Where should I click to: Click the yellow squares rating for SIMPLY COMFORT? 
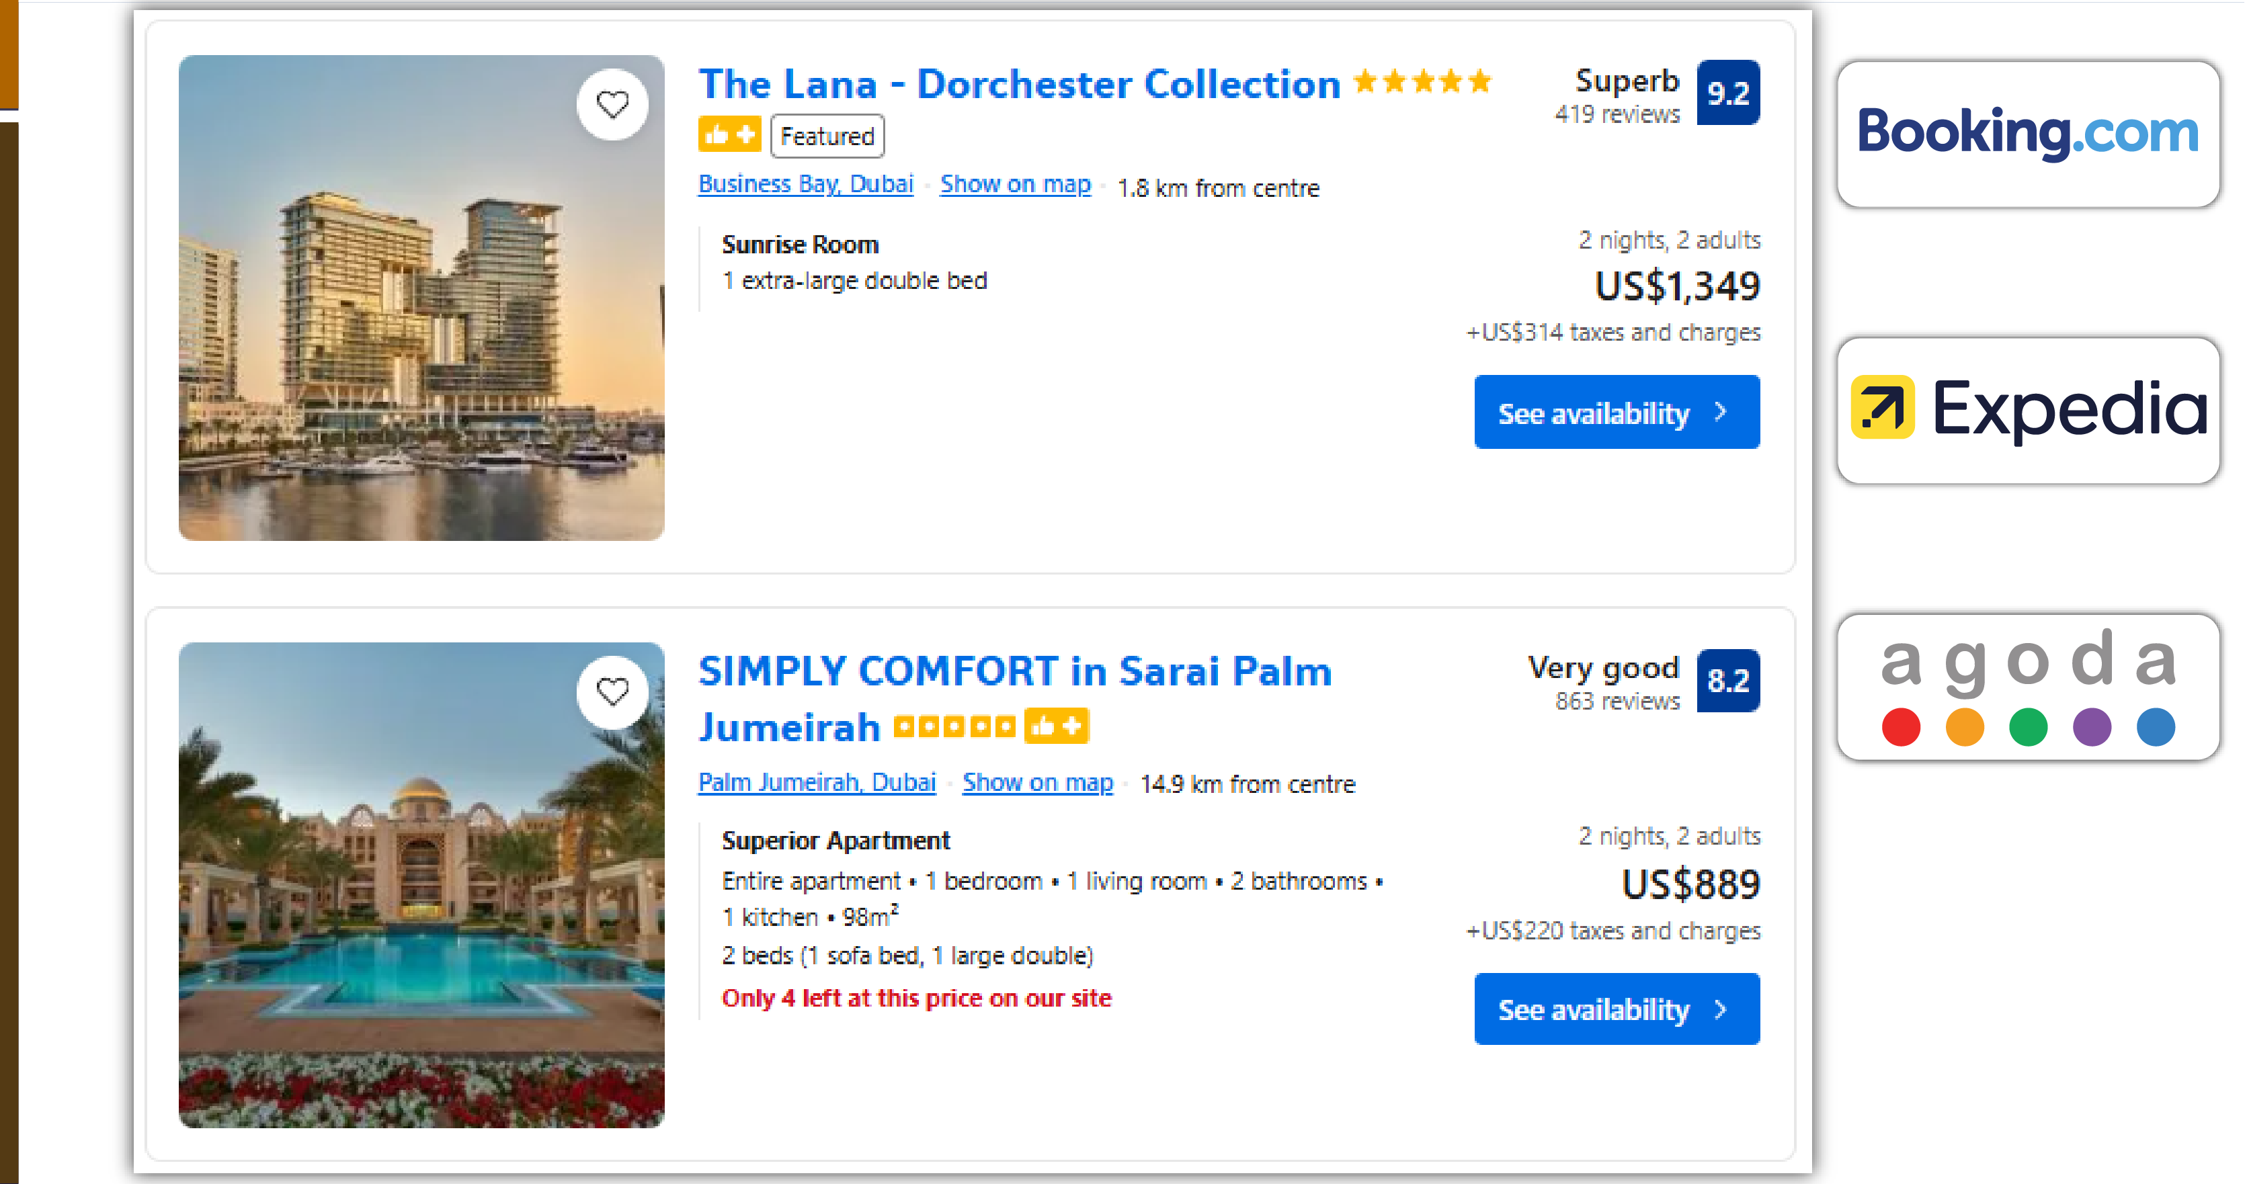coord(954,726)
